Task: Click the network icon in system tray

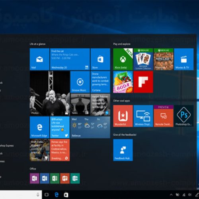Action: click(x=184, y=195)
